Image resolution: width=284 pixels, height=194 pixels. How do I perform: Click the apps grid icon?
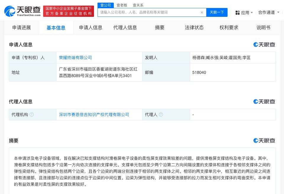tap(238, 13)
